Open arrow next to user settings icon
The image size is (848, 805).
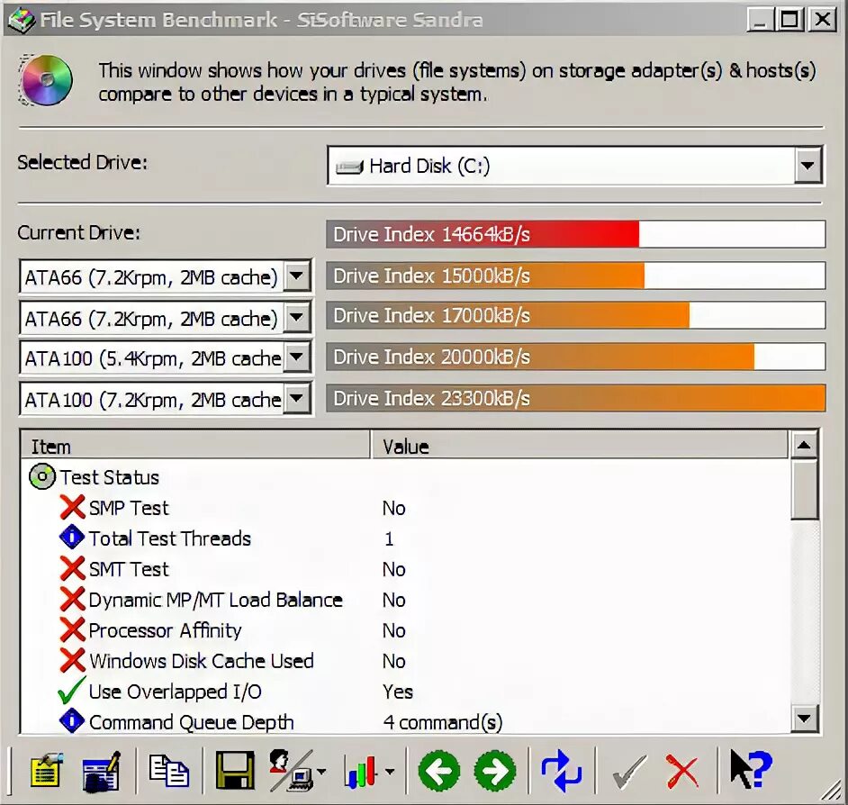pos(321,772)
